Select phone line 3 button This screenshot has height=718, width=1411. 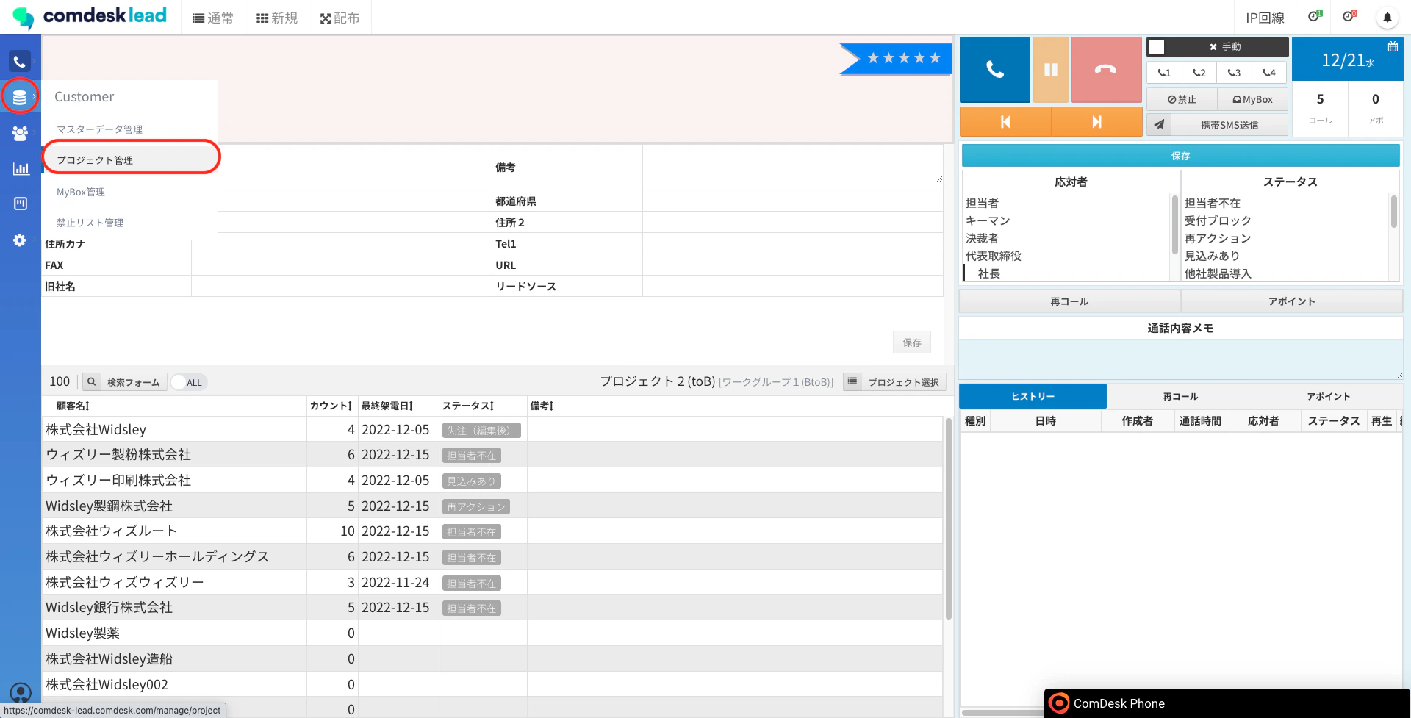click(x=1234, y=73)
